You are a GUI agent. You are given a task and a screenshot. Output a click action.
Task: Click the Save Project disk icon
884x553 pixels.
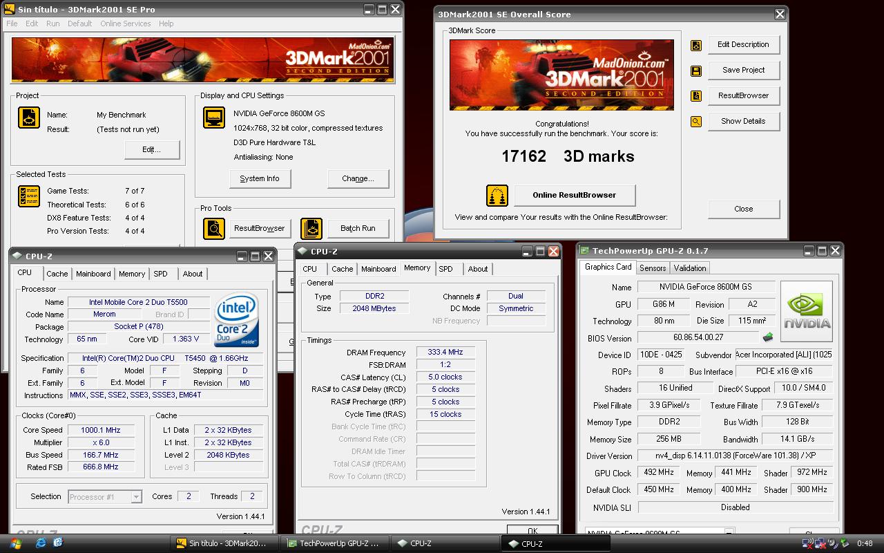[x=696, y=71]
